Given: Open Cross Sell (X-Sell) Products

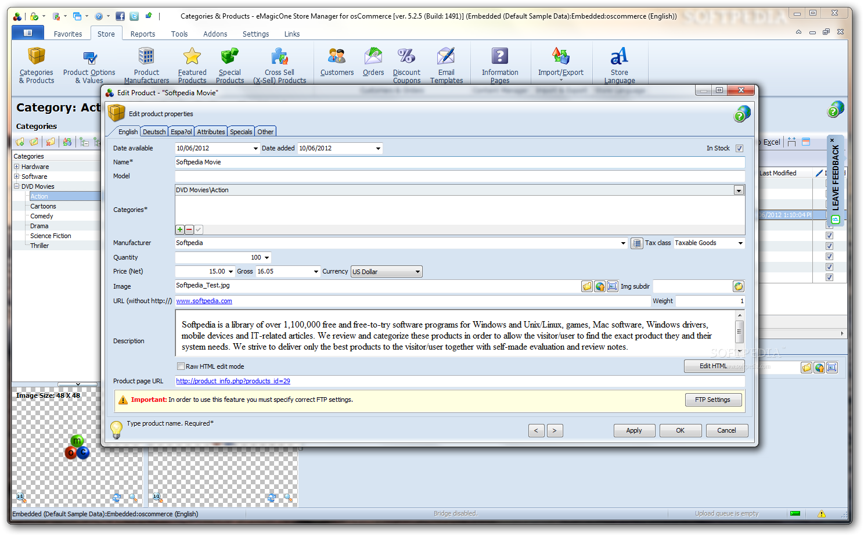Looking at the screenshot, I should pos(279,65).
